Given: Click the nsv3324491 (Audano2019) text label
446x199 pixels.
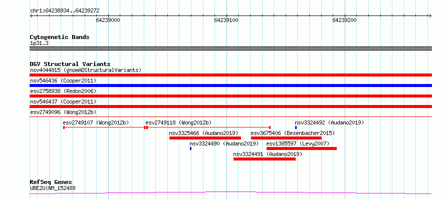Looking at the screenshot, I should 268,154.
